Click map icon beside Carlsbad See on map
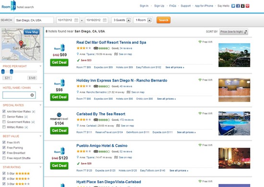 [x=118, y=126]
